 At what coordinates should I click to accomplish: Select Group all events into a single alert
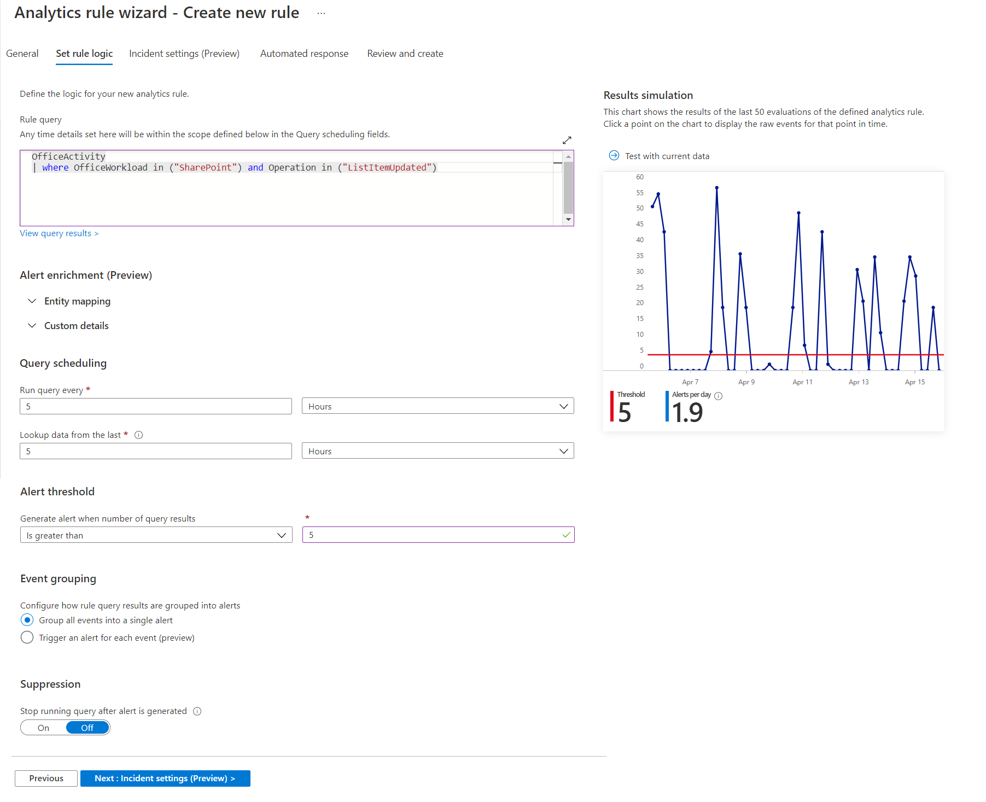27,620
